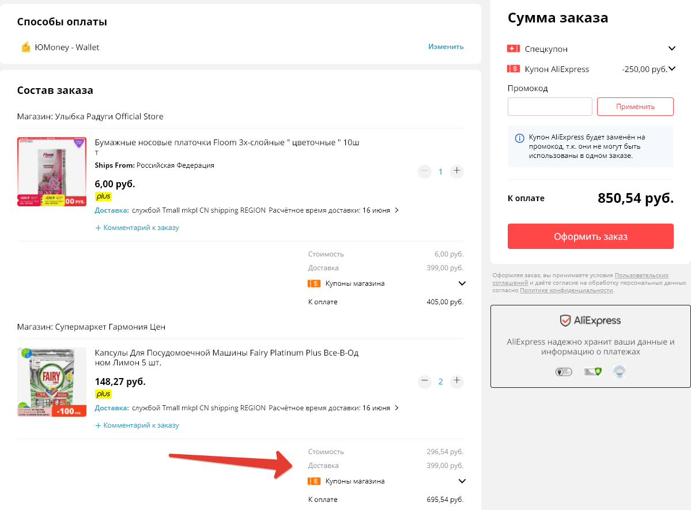Screen dimensions: 691x510
Task: Click the plus badge under 6,00 руб.
Action: point(103,196)
